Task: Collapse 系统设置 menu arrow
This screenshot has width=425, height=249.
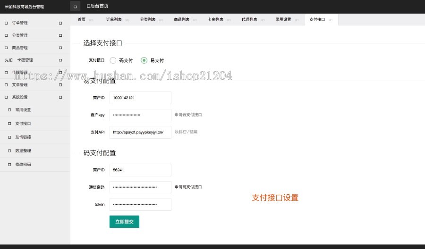Action: click(60, 97)
